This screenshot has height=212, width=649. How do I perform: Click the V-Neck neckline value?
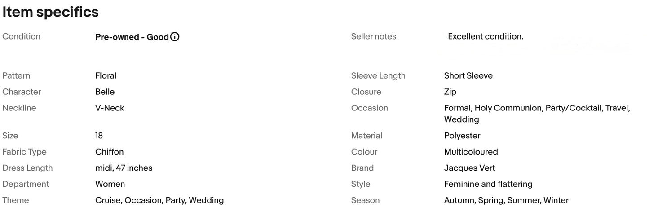pyautogui.click(x=110, y=108)
